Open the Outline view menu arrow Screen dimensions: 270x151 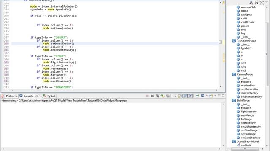coord(267,2)
